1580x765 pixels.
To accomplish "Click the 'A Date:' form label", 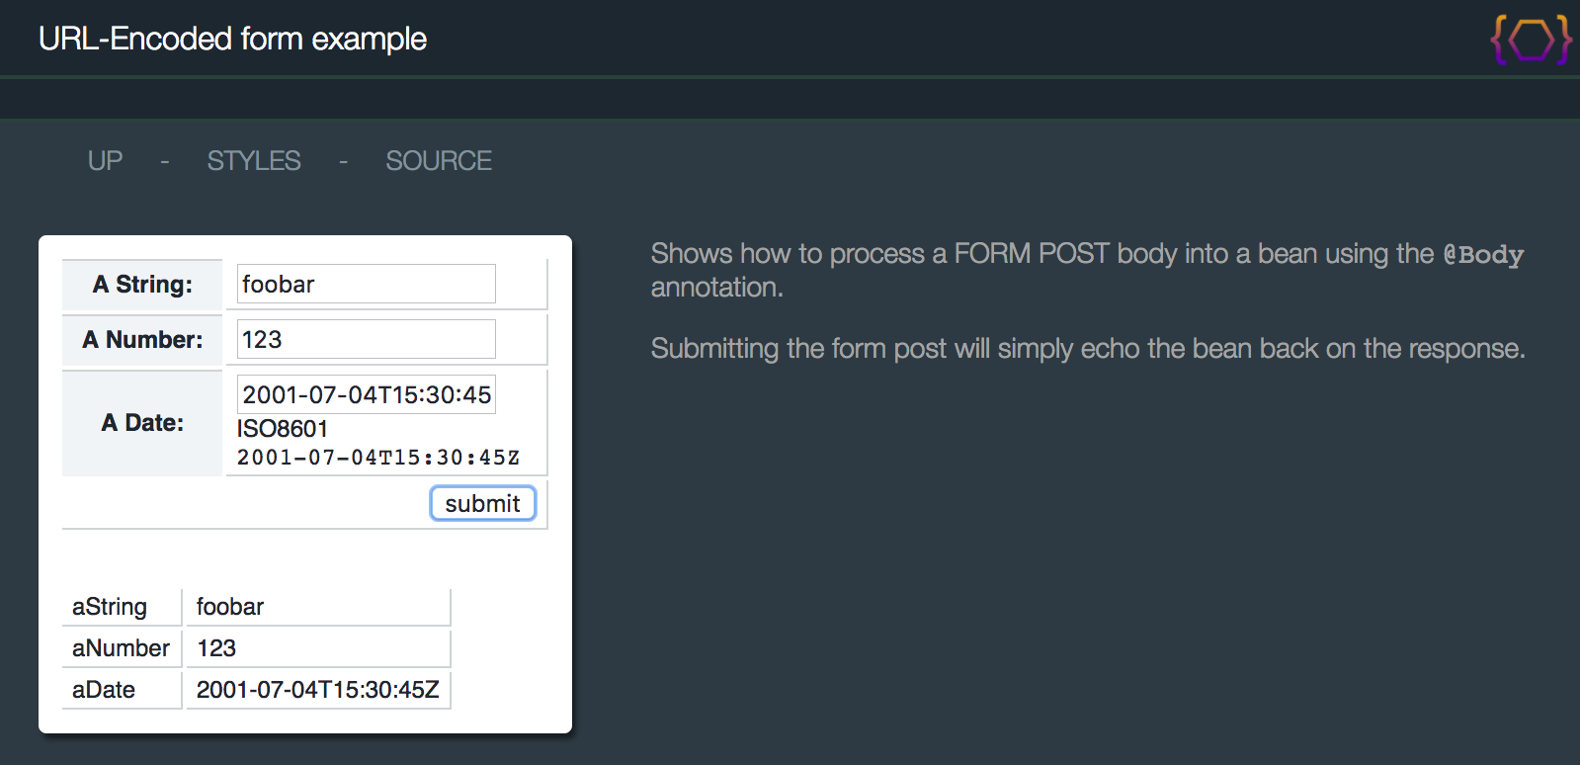I will 142,423.
